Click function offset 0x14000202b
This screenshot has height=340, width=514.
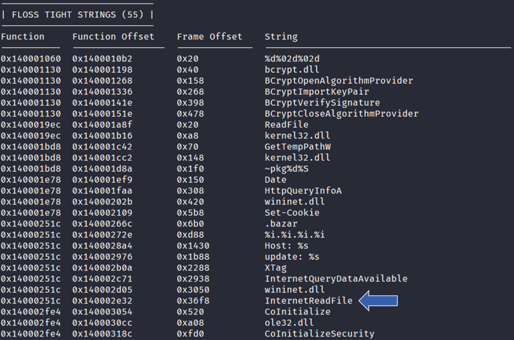coord(102,202)
